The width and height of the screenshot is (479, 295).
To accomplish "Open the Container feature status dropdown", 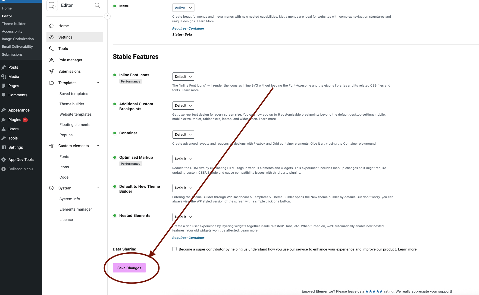I will pyautogui.click(x=183, y=135).
